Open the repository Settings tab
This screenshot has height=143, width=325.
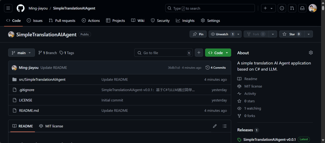pyautogui.click(x=210, y=20)
